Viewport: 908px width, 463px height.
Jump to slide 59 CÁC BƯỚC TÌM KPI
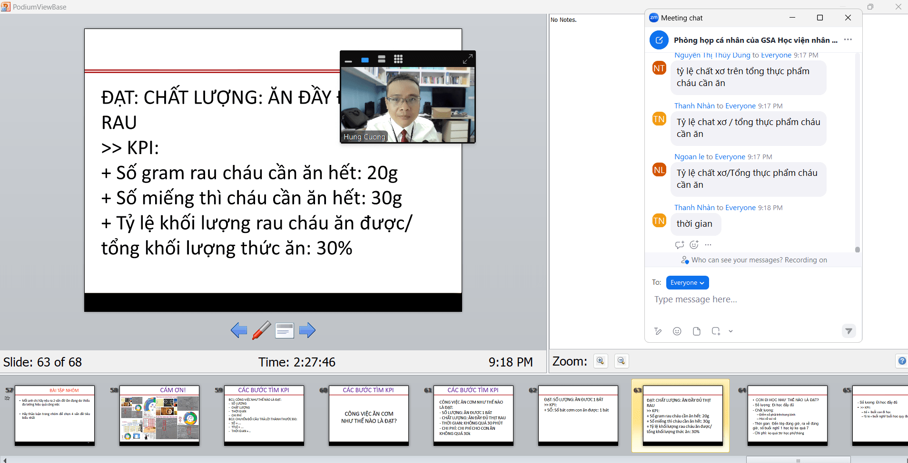point(264,415)
